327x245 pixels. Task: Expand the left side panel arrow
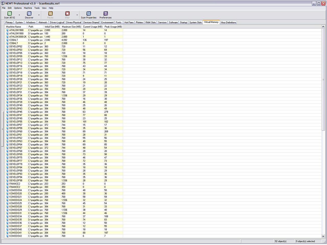[2, 129]
